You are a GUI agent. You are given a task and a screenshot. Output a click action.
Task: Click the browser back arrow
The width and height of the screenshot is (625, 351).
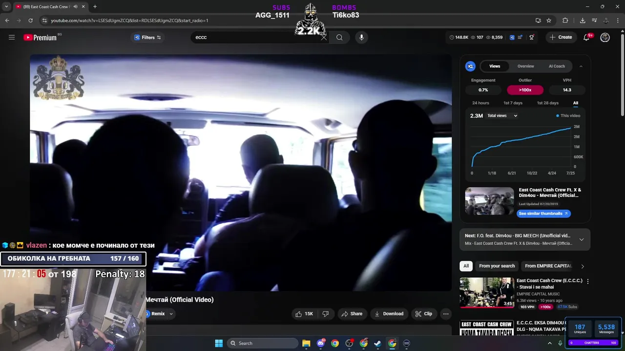tap(7, 20)
